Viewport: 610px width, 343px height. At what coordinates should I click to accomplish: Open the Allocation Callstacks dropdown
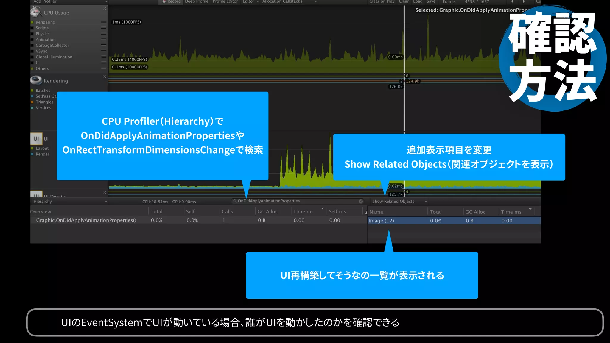(x=289, y=2)
